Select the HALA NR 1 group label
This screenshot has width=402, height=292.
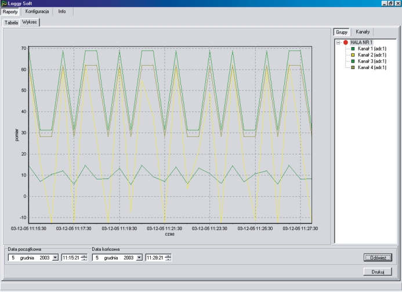click(361, 42)
